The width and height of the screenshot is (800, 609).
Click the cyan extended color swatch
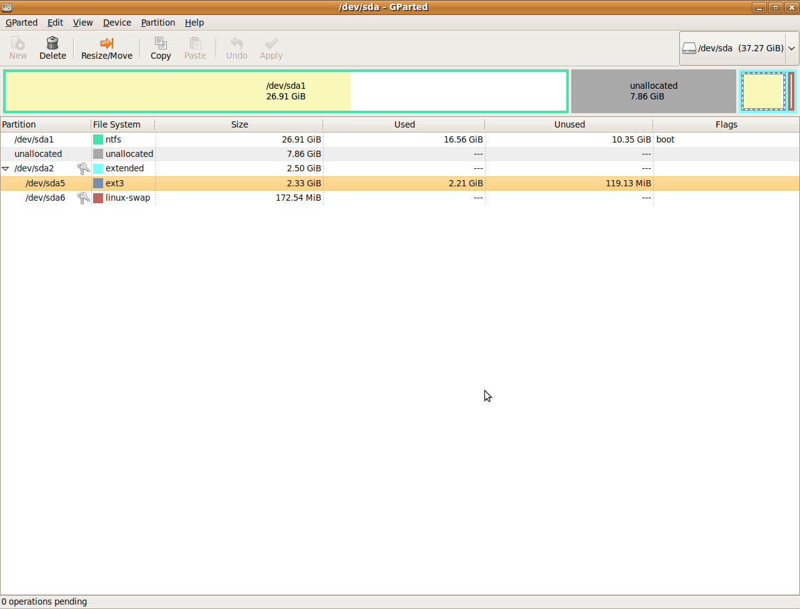[x=98, y=168]
